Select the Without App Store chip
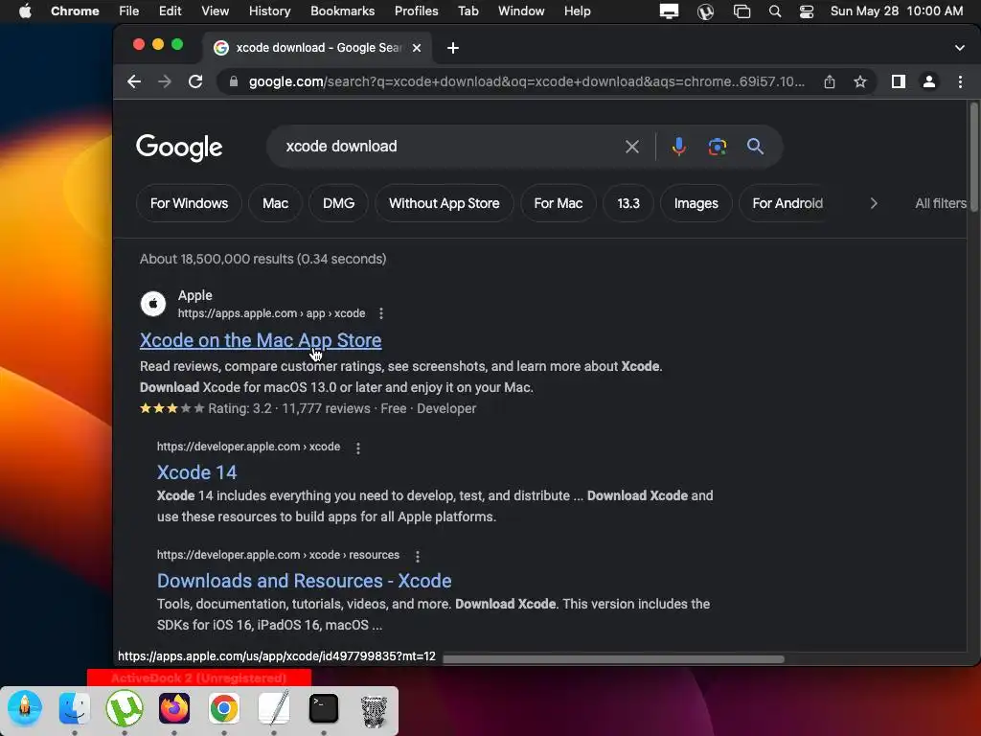Screen dimensions: 981x736 (445, 203)
